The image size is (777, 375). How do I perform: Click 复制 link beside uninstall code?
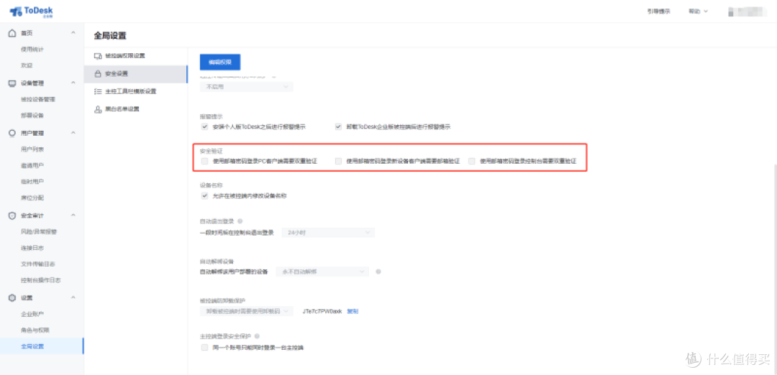click(353, 311)
